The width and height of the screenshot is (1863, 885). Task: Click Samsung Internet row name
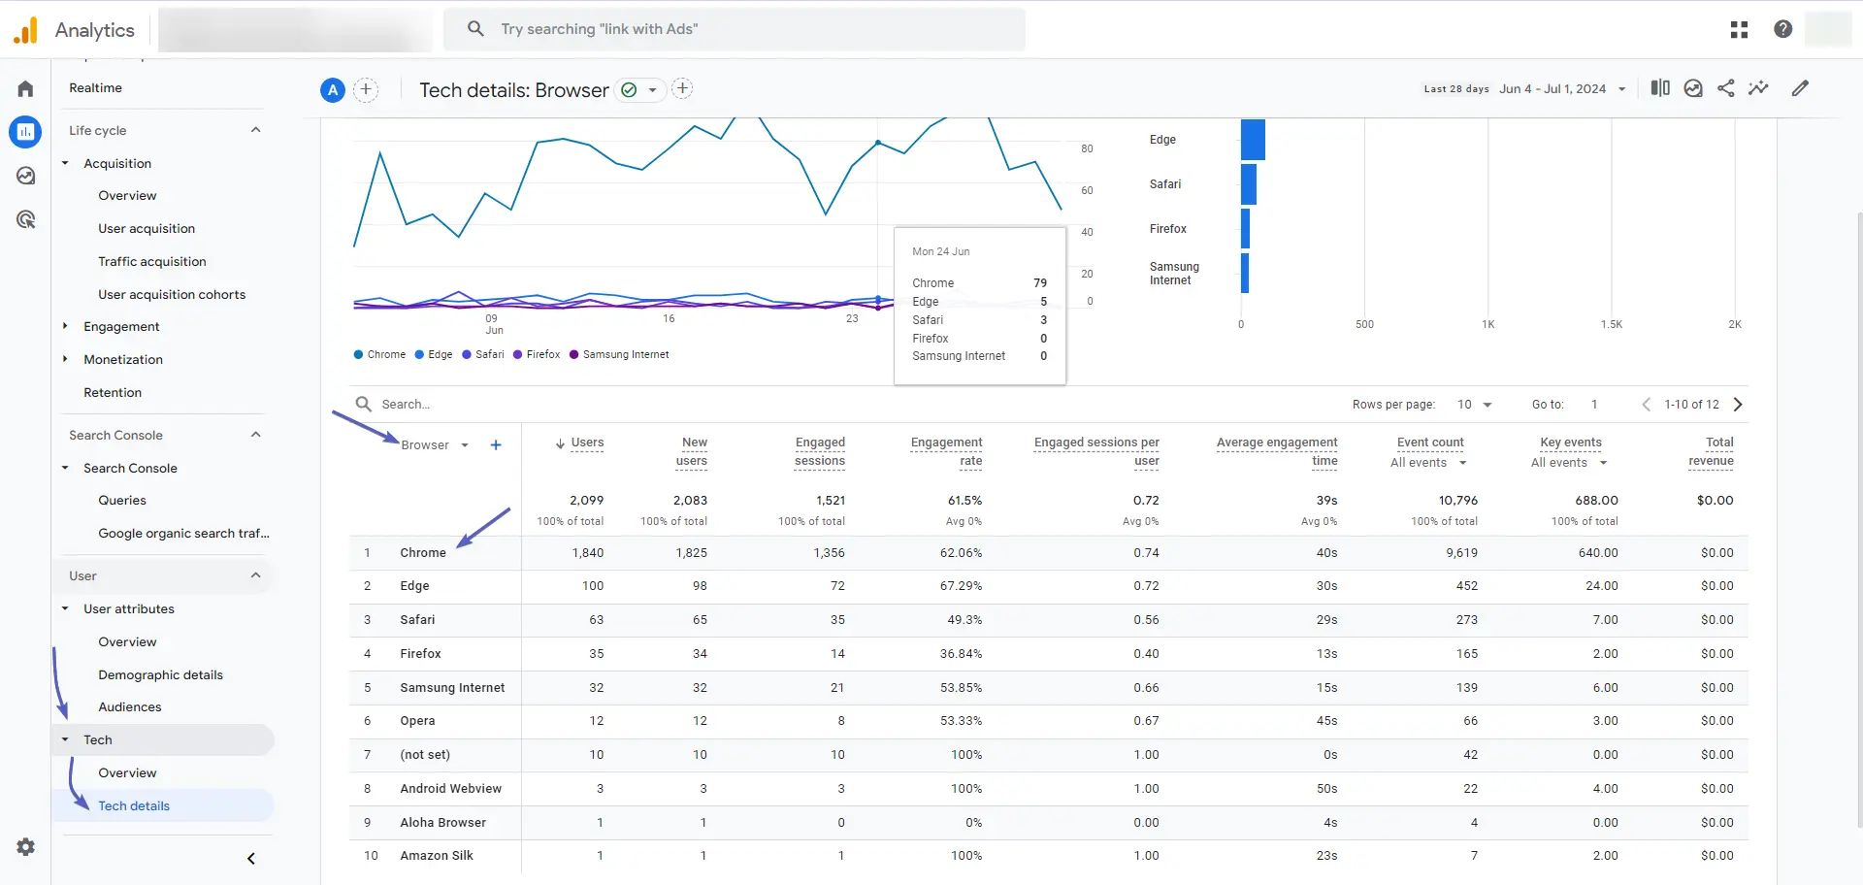452,688
